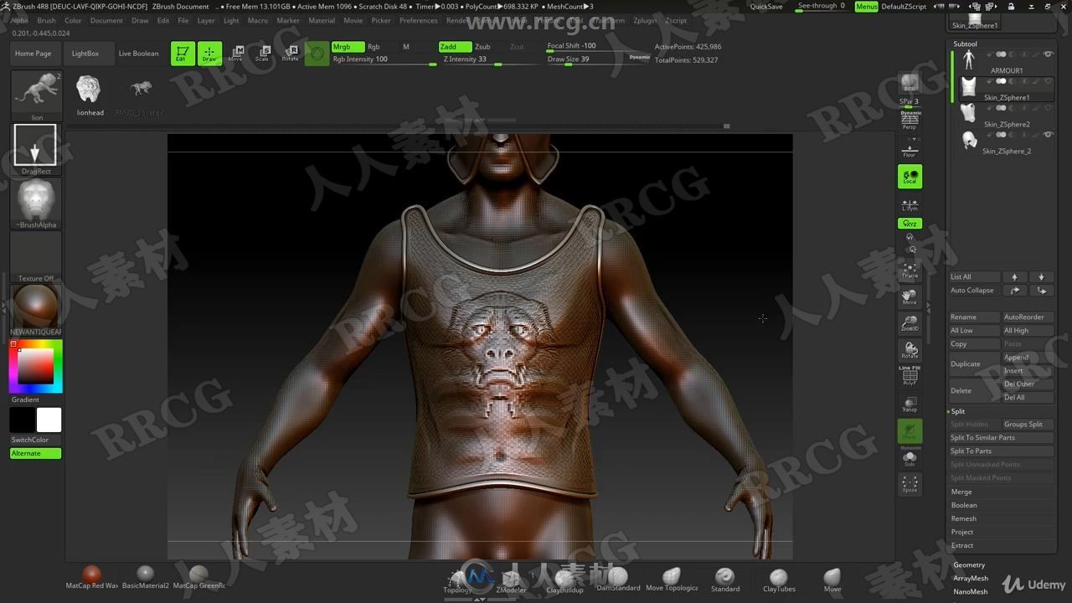Open the Brush menu
The height and width of the screenshot is (603, 1072).
47,20
